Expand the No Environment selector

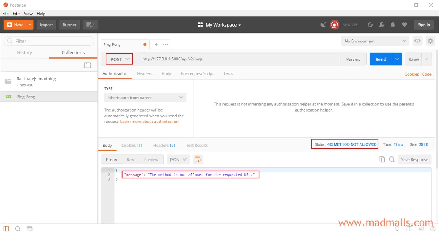click(375, 41)
